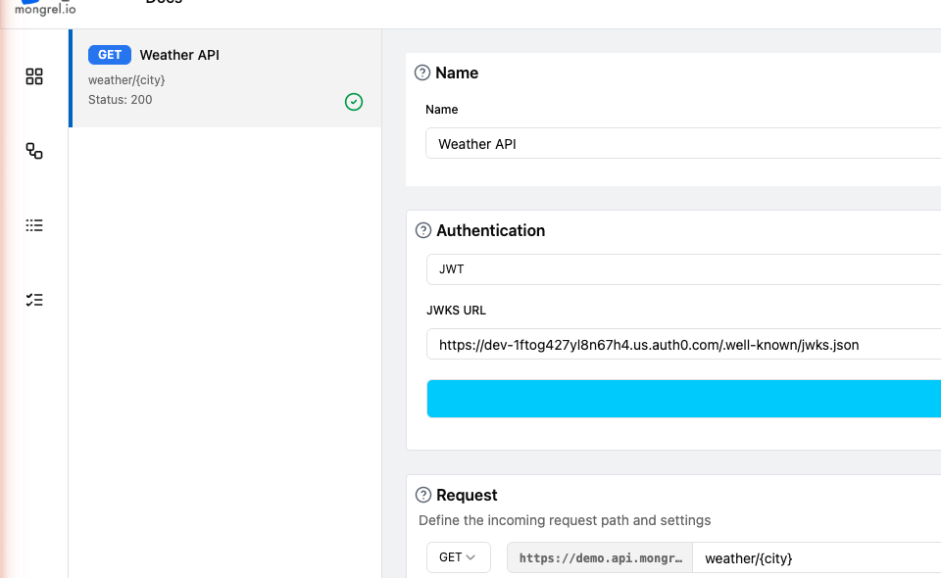941x578 pixels.
Task: Open the JWT authentication type dropdown
Action: [x=682, y=268]
